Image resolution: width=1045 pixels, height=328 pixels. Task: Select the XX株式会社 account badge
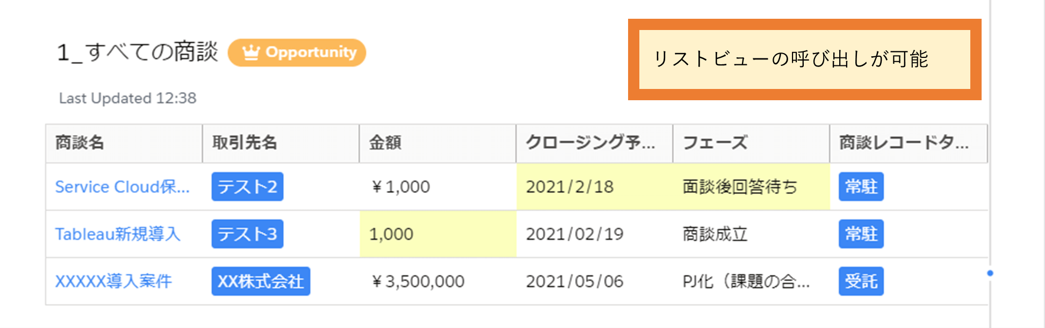(261, 281)
